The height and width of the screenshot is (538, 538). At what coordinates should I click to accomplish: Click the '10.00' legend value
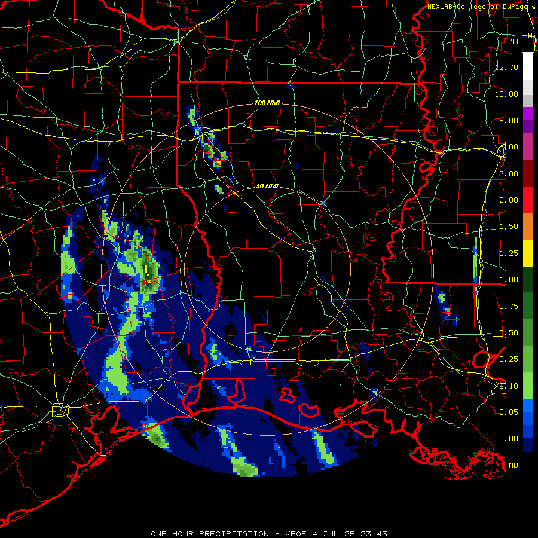click(507, 94)
